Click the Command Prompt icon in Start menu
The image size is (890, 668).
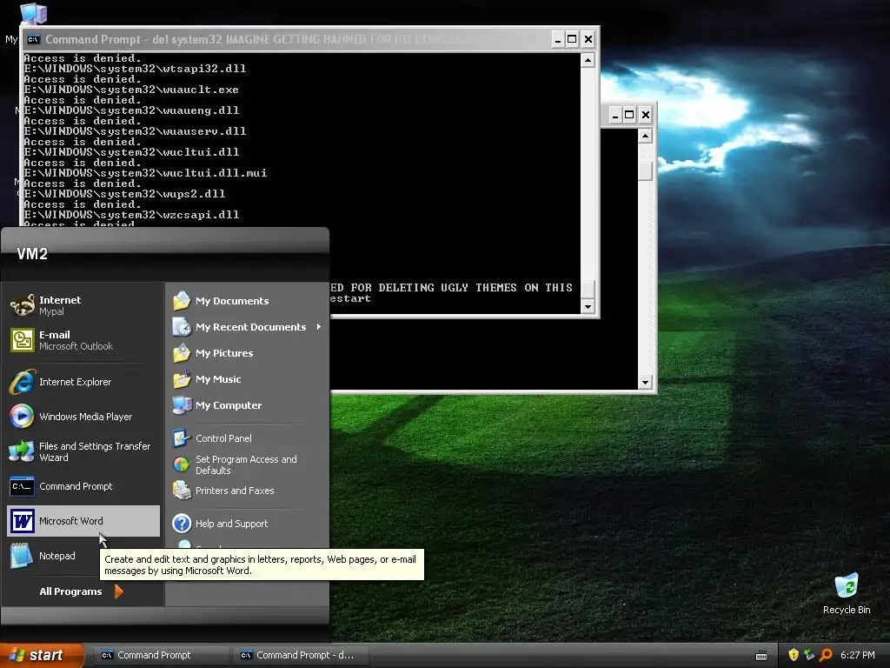pyautogui.click(x=22, y=486)
